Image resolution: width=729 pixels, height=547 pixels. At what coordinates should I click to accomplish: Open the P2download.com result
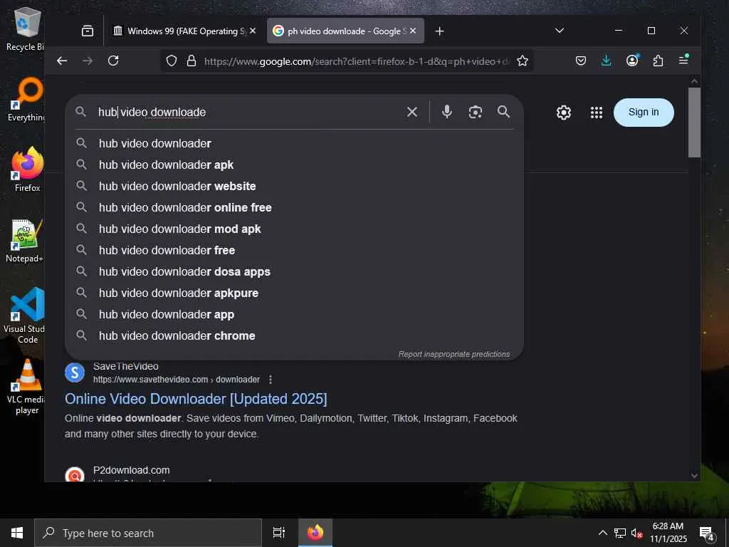pos(131,470)
